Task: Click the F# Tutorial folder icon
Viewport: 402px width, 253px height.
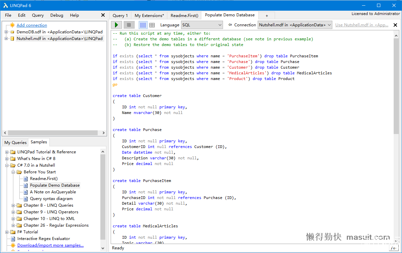Action: [13, 232]
